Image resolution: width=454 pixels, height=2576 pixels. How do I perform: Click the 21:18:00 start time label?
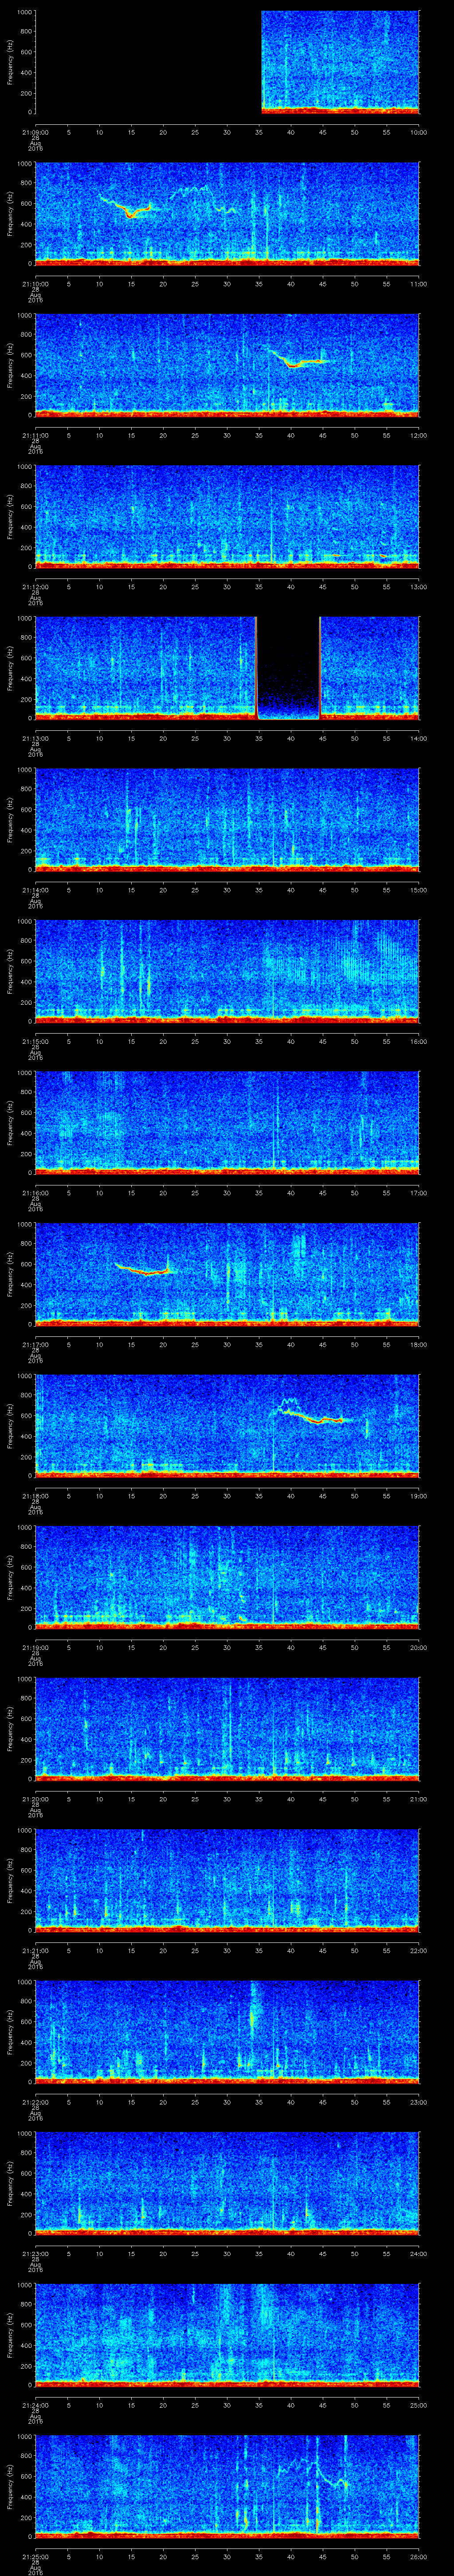point(35,1496)
